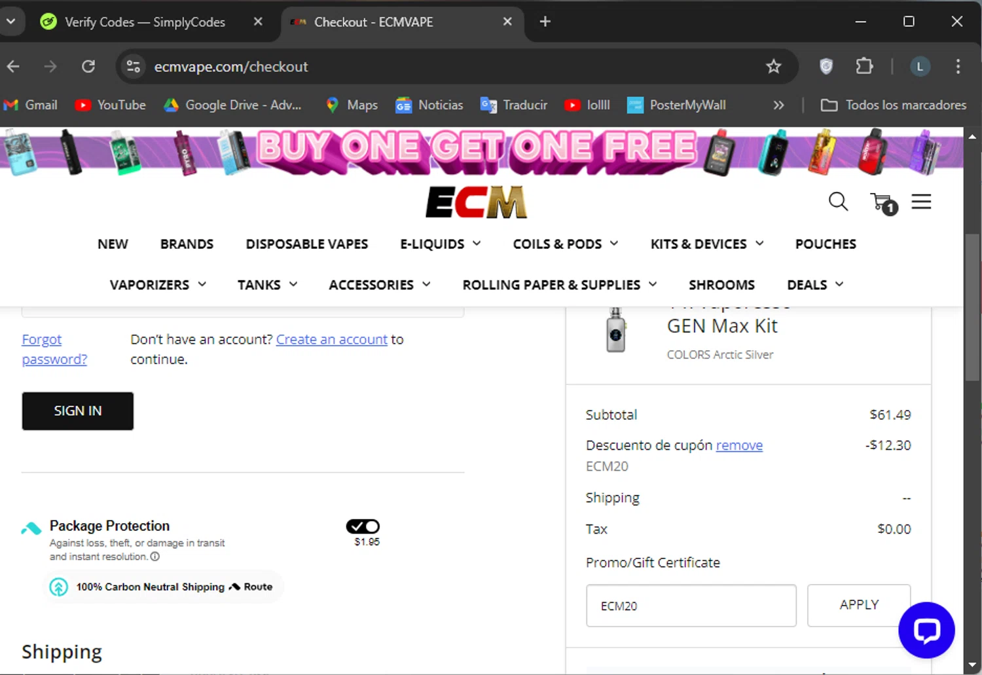Click the $61.49 subtotal value
This screenshot has height=675, width=982.
pos(890,414)
